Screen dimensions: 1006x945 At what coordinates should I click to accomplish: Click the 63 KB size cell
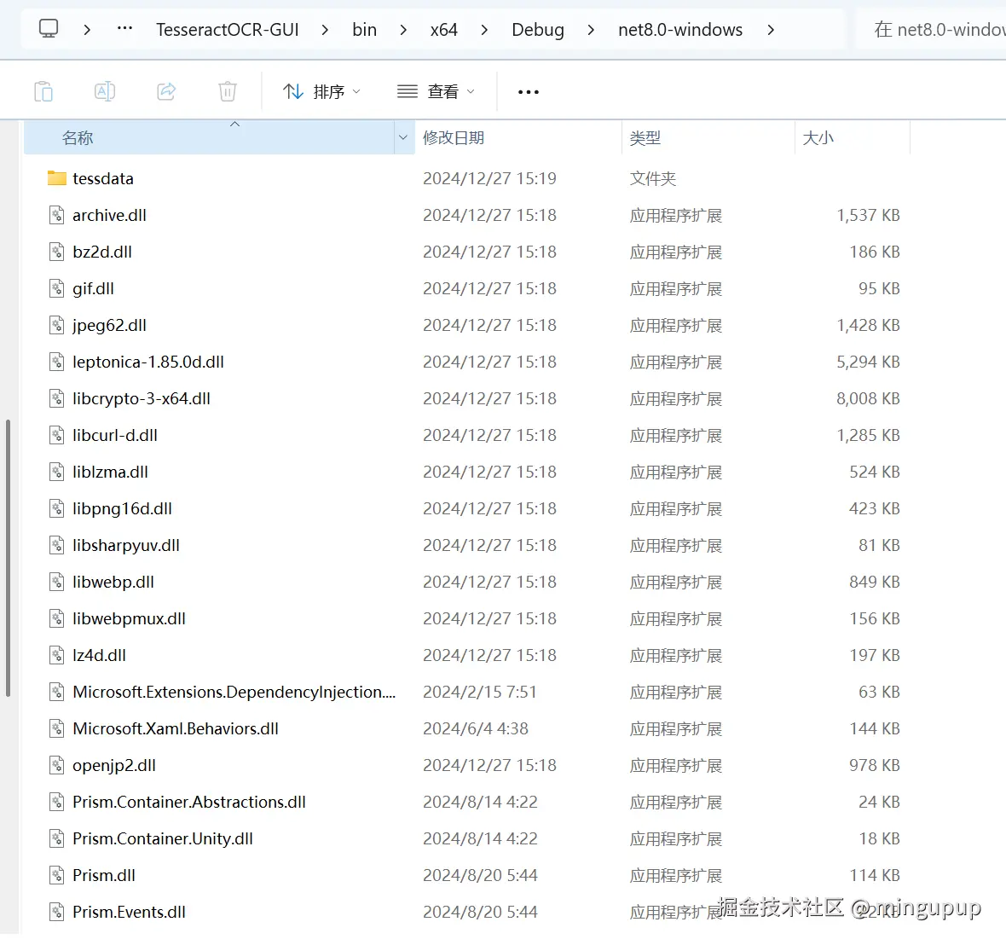point(879,692)
